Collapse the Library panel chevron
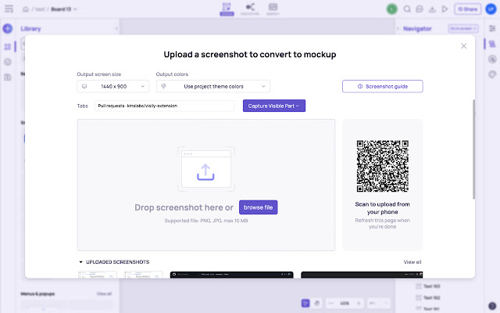The image size is (500, 313). tap(116, 29)
